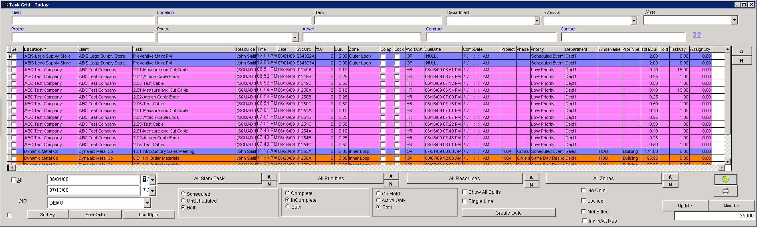Click the N button beside All Resources

click(x=531, y=185)
